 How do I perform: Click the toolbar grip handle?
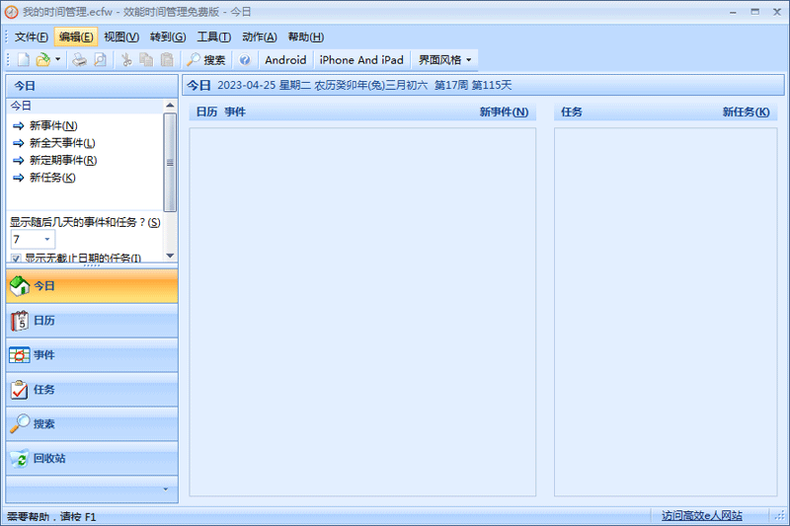[8, 60]
